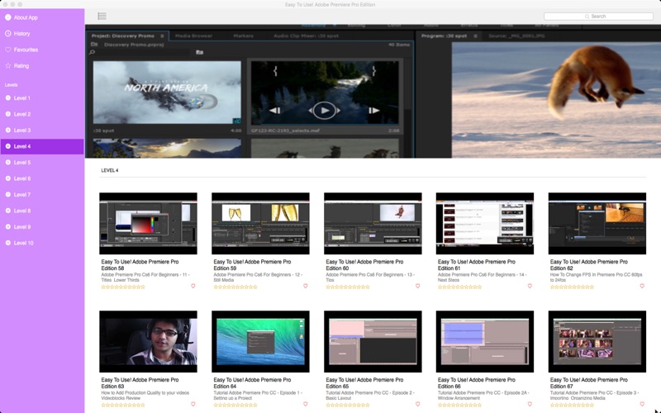661x413 pixels.
Task: Favourite Edition 63 with its heart icon
Action: (193, 404)
